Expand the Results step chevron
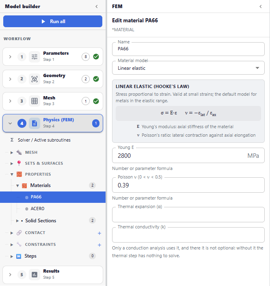The image size is (270, 286). (x=10, y=275)
